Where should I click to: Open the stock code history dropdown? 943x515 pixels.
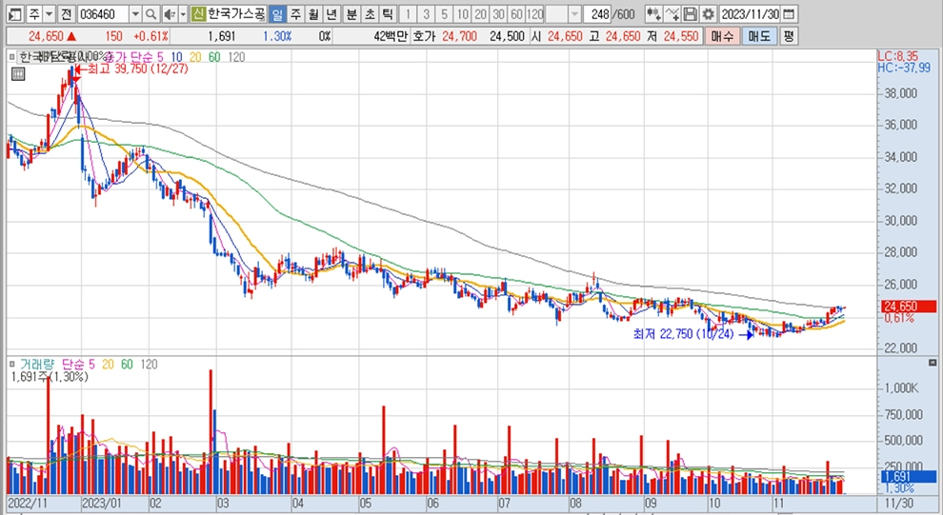135,14
